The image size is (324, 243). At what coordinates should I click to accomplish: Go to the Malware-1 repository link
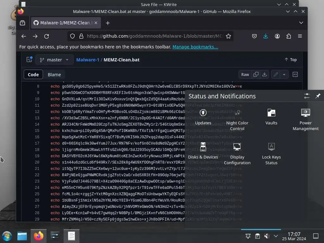pos(88,60)
